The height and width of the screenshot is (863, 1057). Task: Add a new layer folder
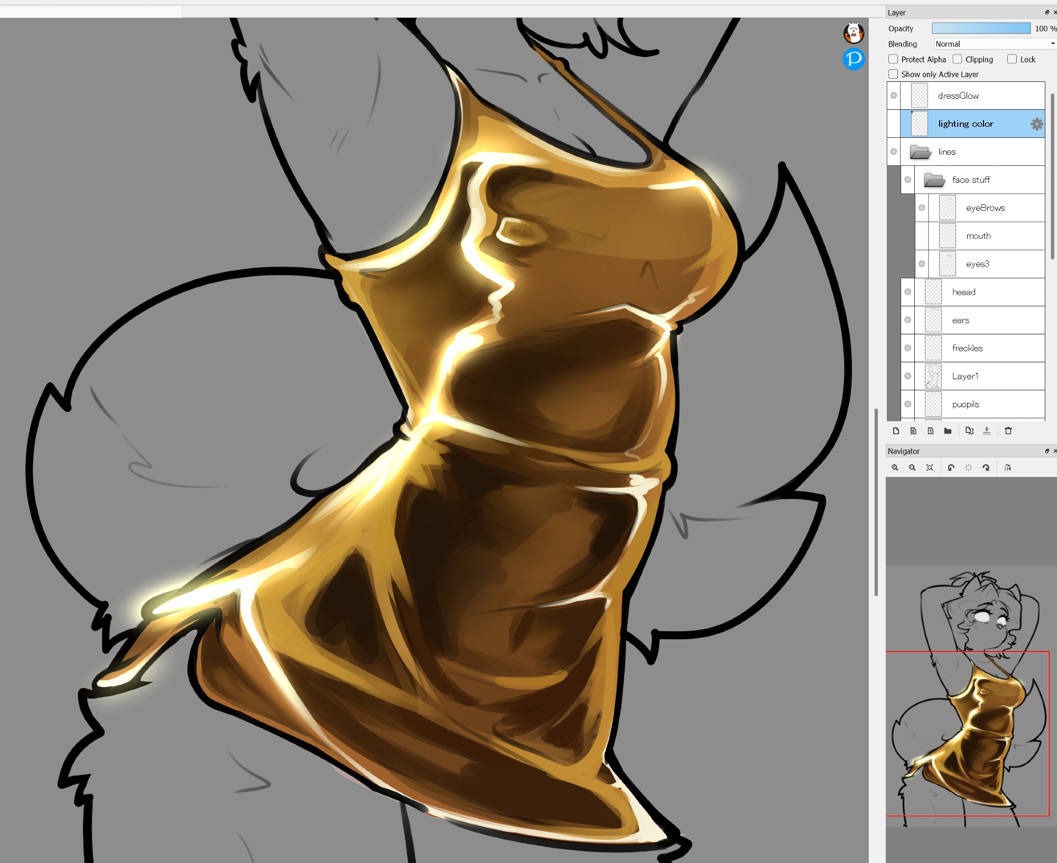(x=948, y=431)
